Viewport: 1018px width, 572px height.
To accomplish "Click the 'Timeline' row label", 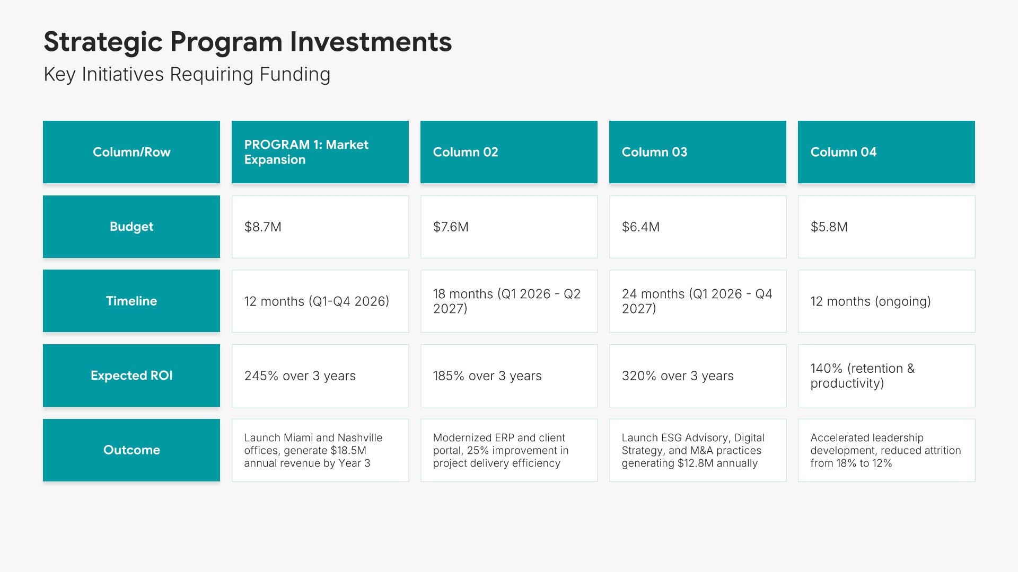I will click(x=131, y=301).
